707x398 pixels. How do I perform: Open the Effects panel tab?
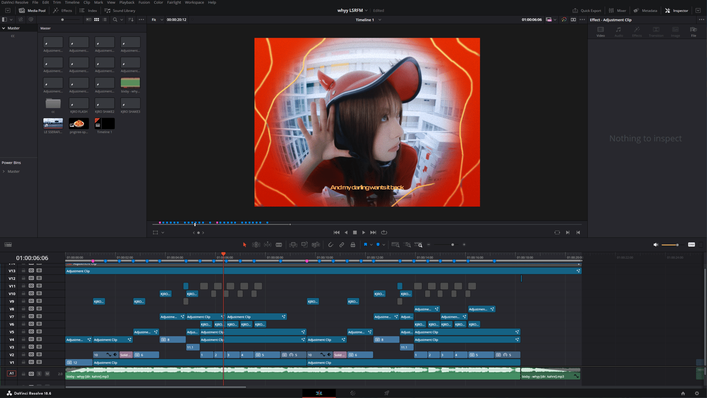pyautogui.click(x=63, y=10)
